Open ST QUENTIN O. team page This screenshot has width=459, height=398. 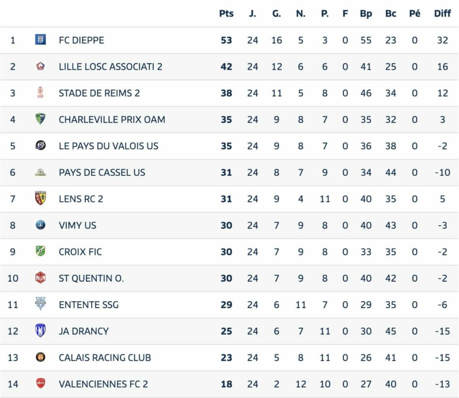(91, 278)
